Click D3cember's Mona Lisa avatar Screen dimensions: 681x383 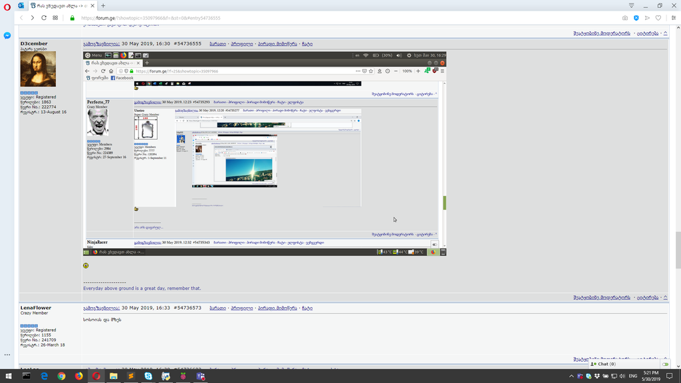(38, 68)
